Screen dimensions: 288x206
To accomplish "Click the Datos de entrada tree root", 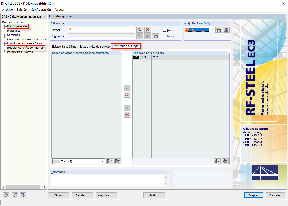I will (13, 22).
